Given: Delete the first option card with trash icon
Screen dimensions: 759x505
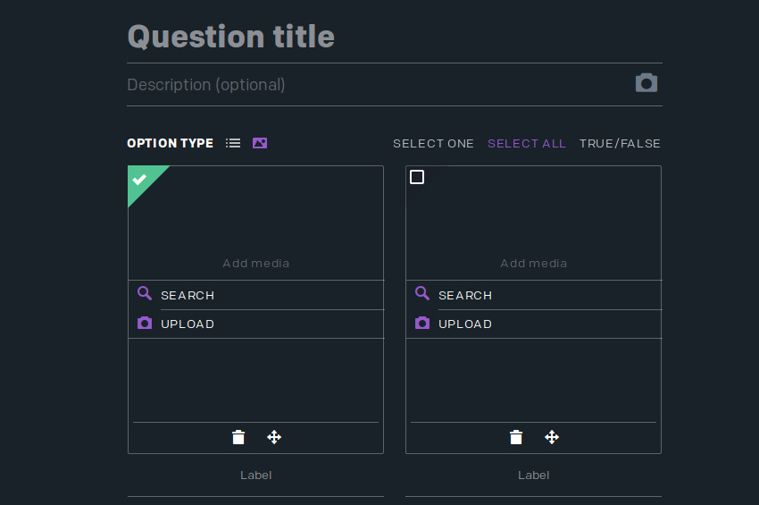Looking at the screenshot, I should click(238, 437).
